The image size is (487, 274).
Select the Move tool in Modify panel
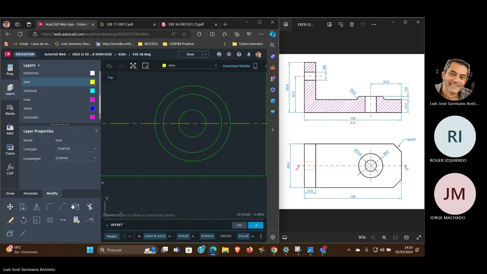coord(10,207)
